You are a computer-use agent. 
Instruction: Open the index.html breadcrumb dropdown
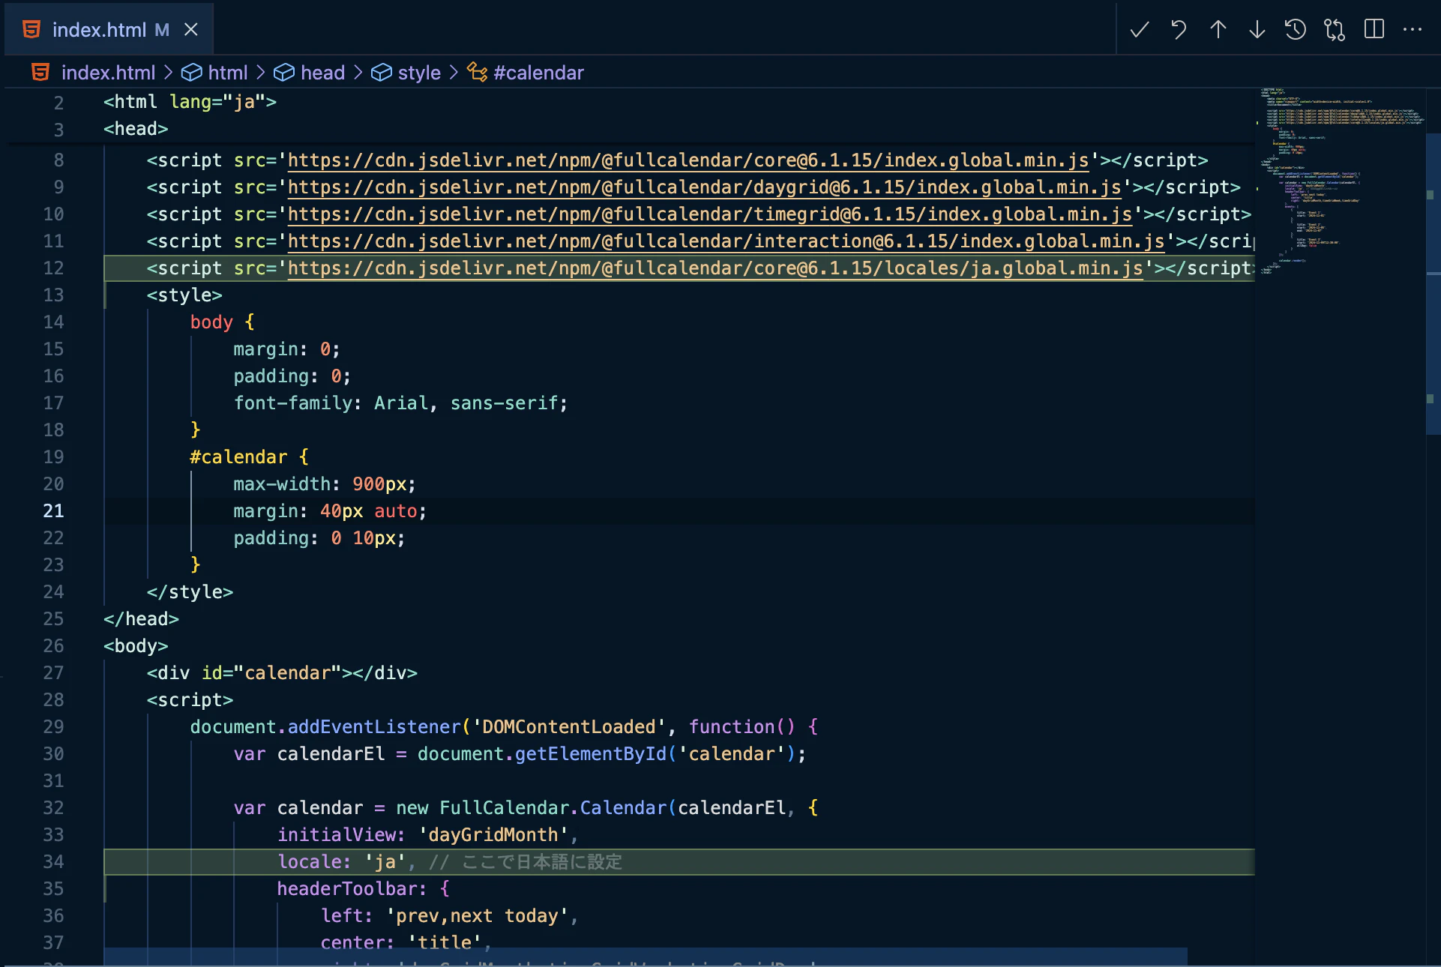click(108, 73)
